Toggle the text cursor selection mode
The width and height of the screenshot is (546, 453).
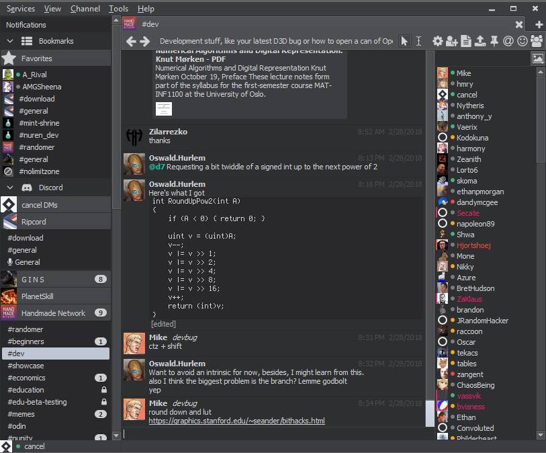point(418,41)
